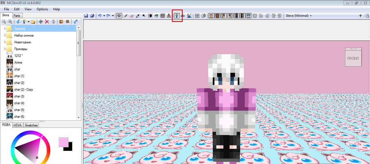The width and height of the screenshot is (370, 164).
Task: Click the blue import-skin arrow icon
Action: point(18,22)
